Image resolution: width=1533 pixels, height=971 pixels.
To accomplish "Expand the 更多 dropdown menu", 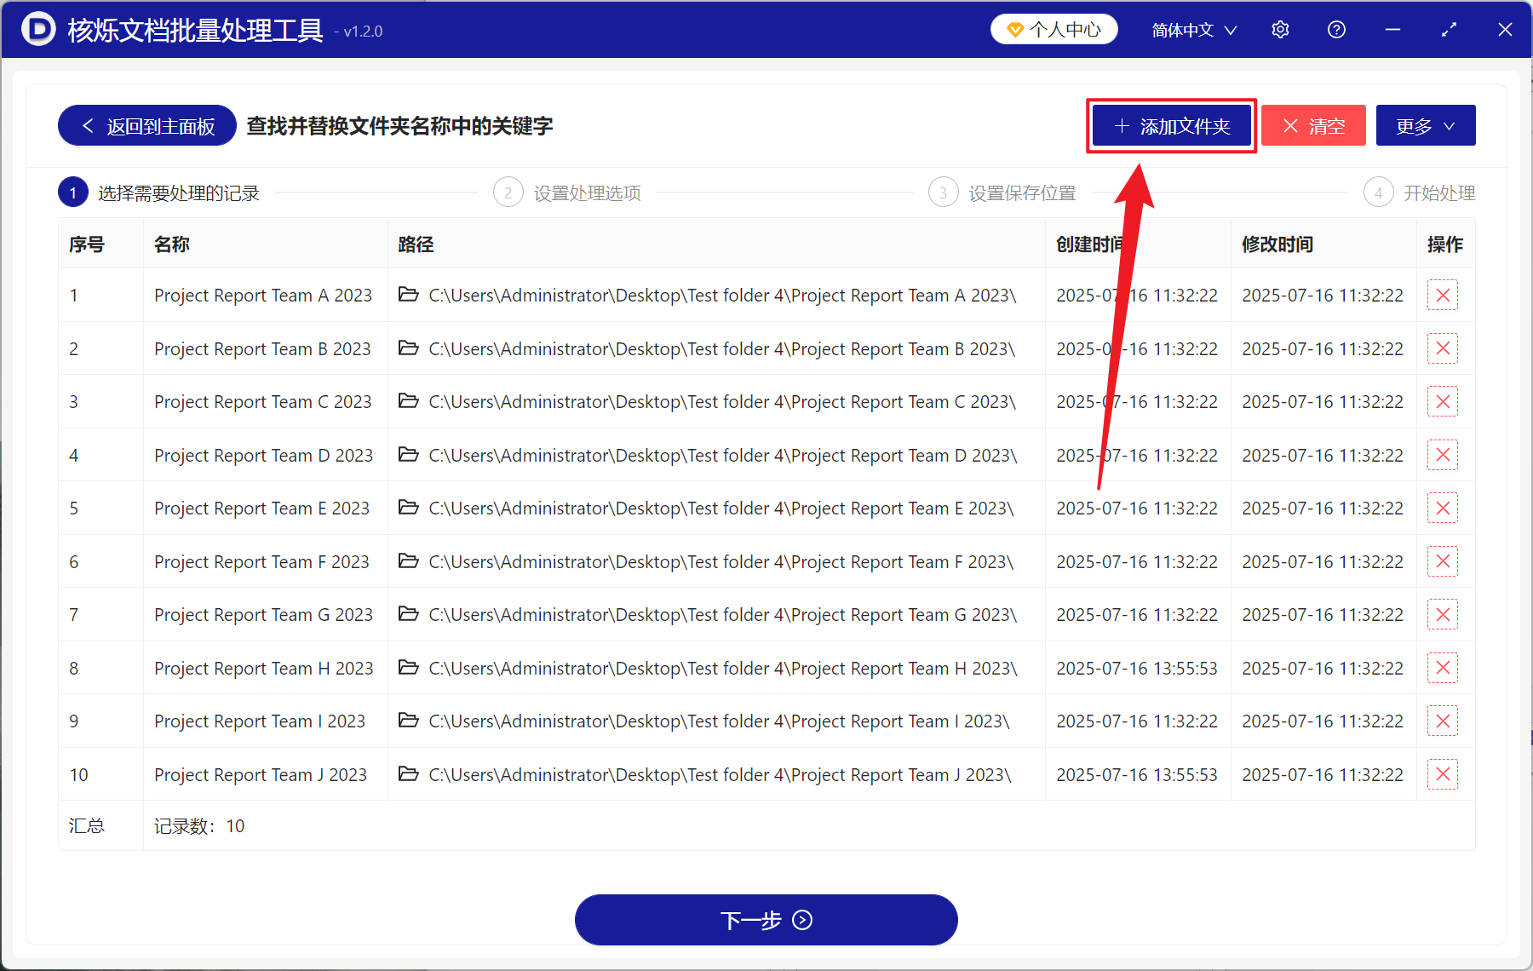I will (x=1425, y=125).
